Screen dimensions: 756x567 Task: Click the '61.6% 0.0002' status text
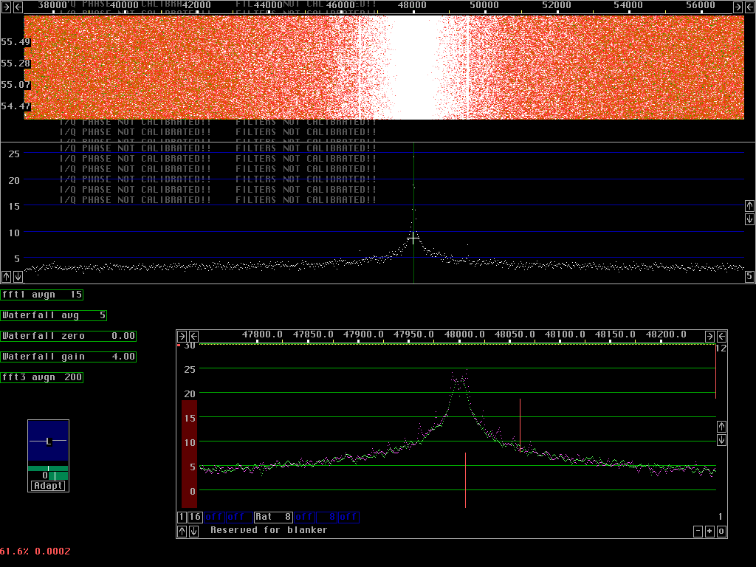coord(35,551)
